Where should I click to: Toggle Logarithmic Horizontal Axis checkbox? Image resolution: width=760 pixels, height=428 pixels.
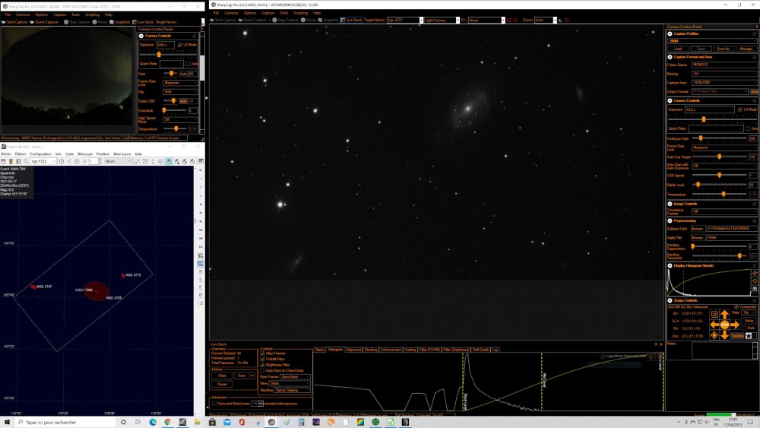(603, 357)
